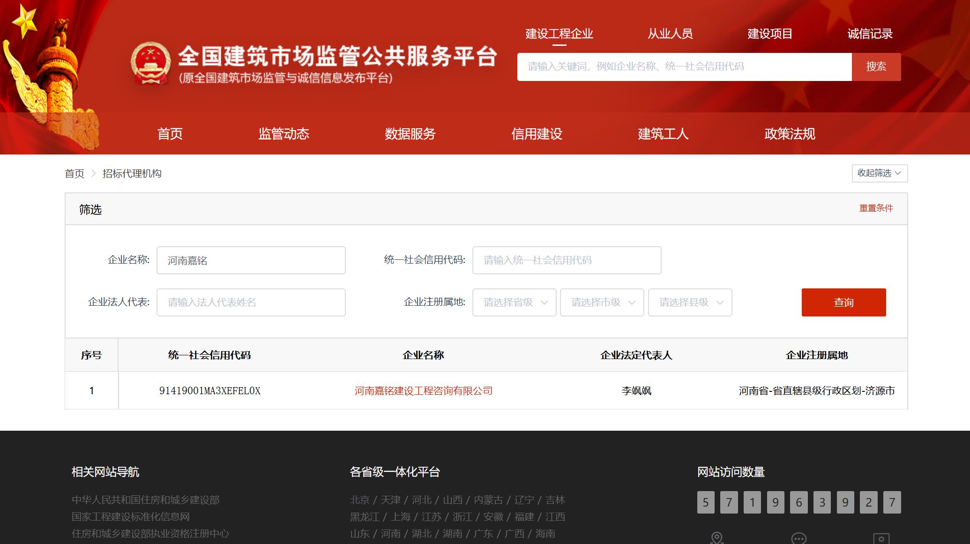The width and height of the screenshot is (970, 544).
Task: Click credit code 91419001MA3XEFEL0X cell
Action: click(210, 391)
